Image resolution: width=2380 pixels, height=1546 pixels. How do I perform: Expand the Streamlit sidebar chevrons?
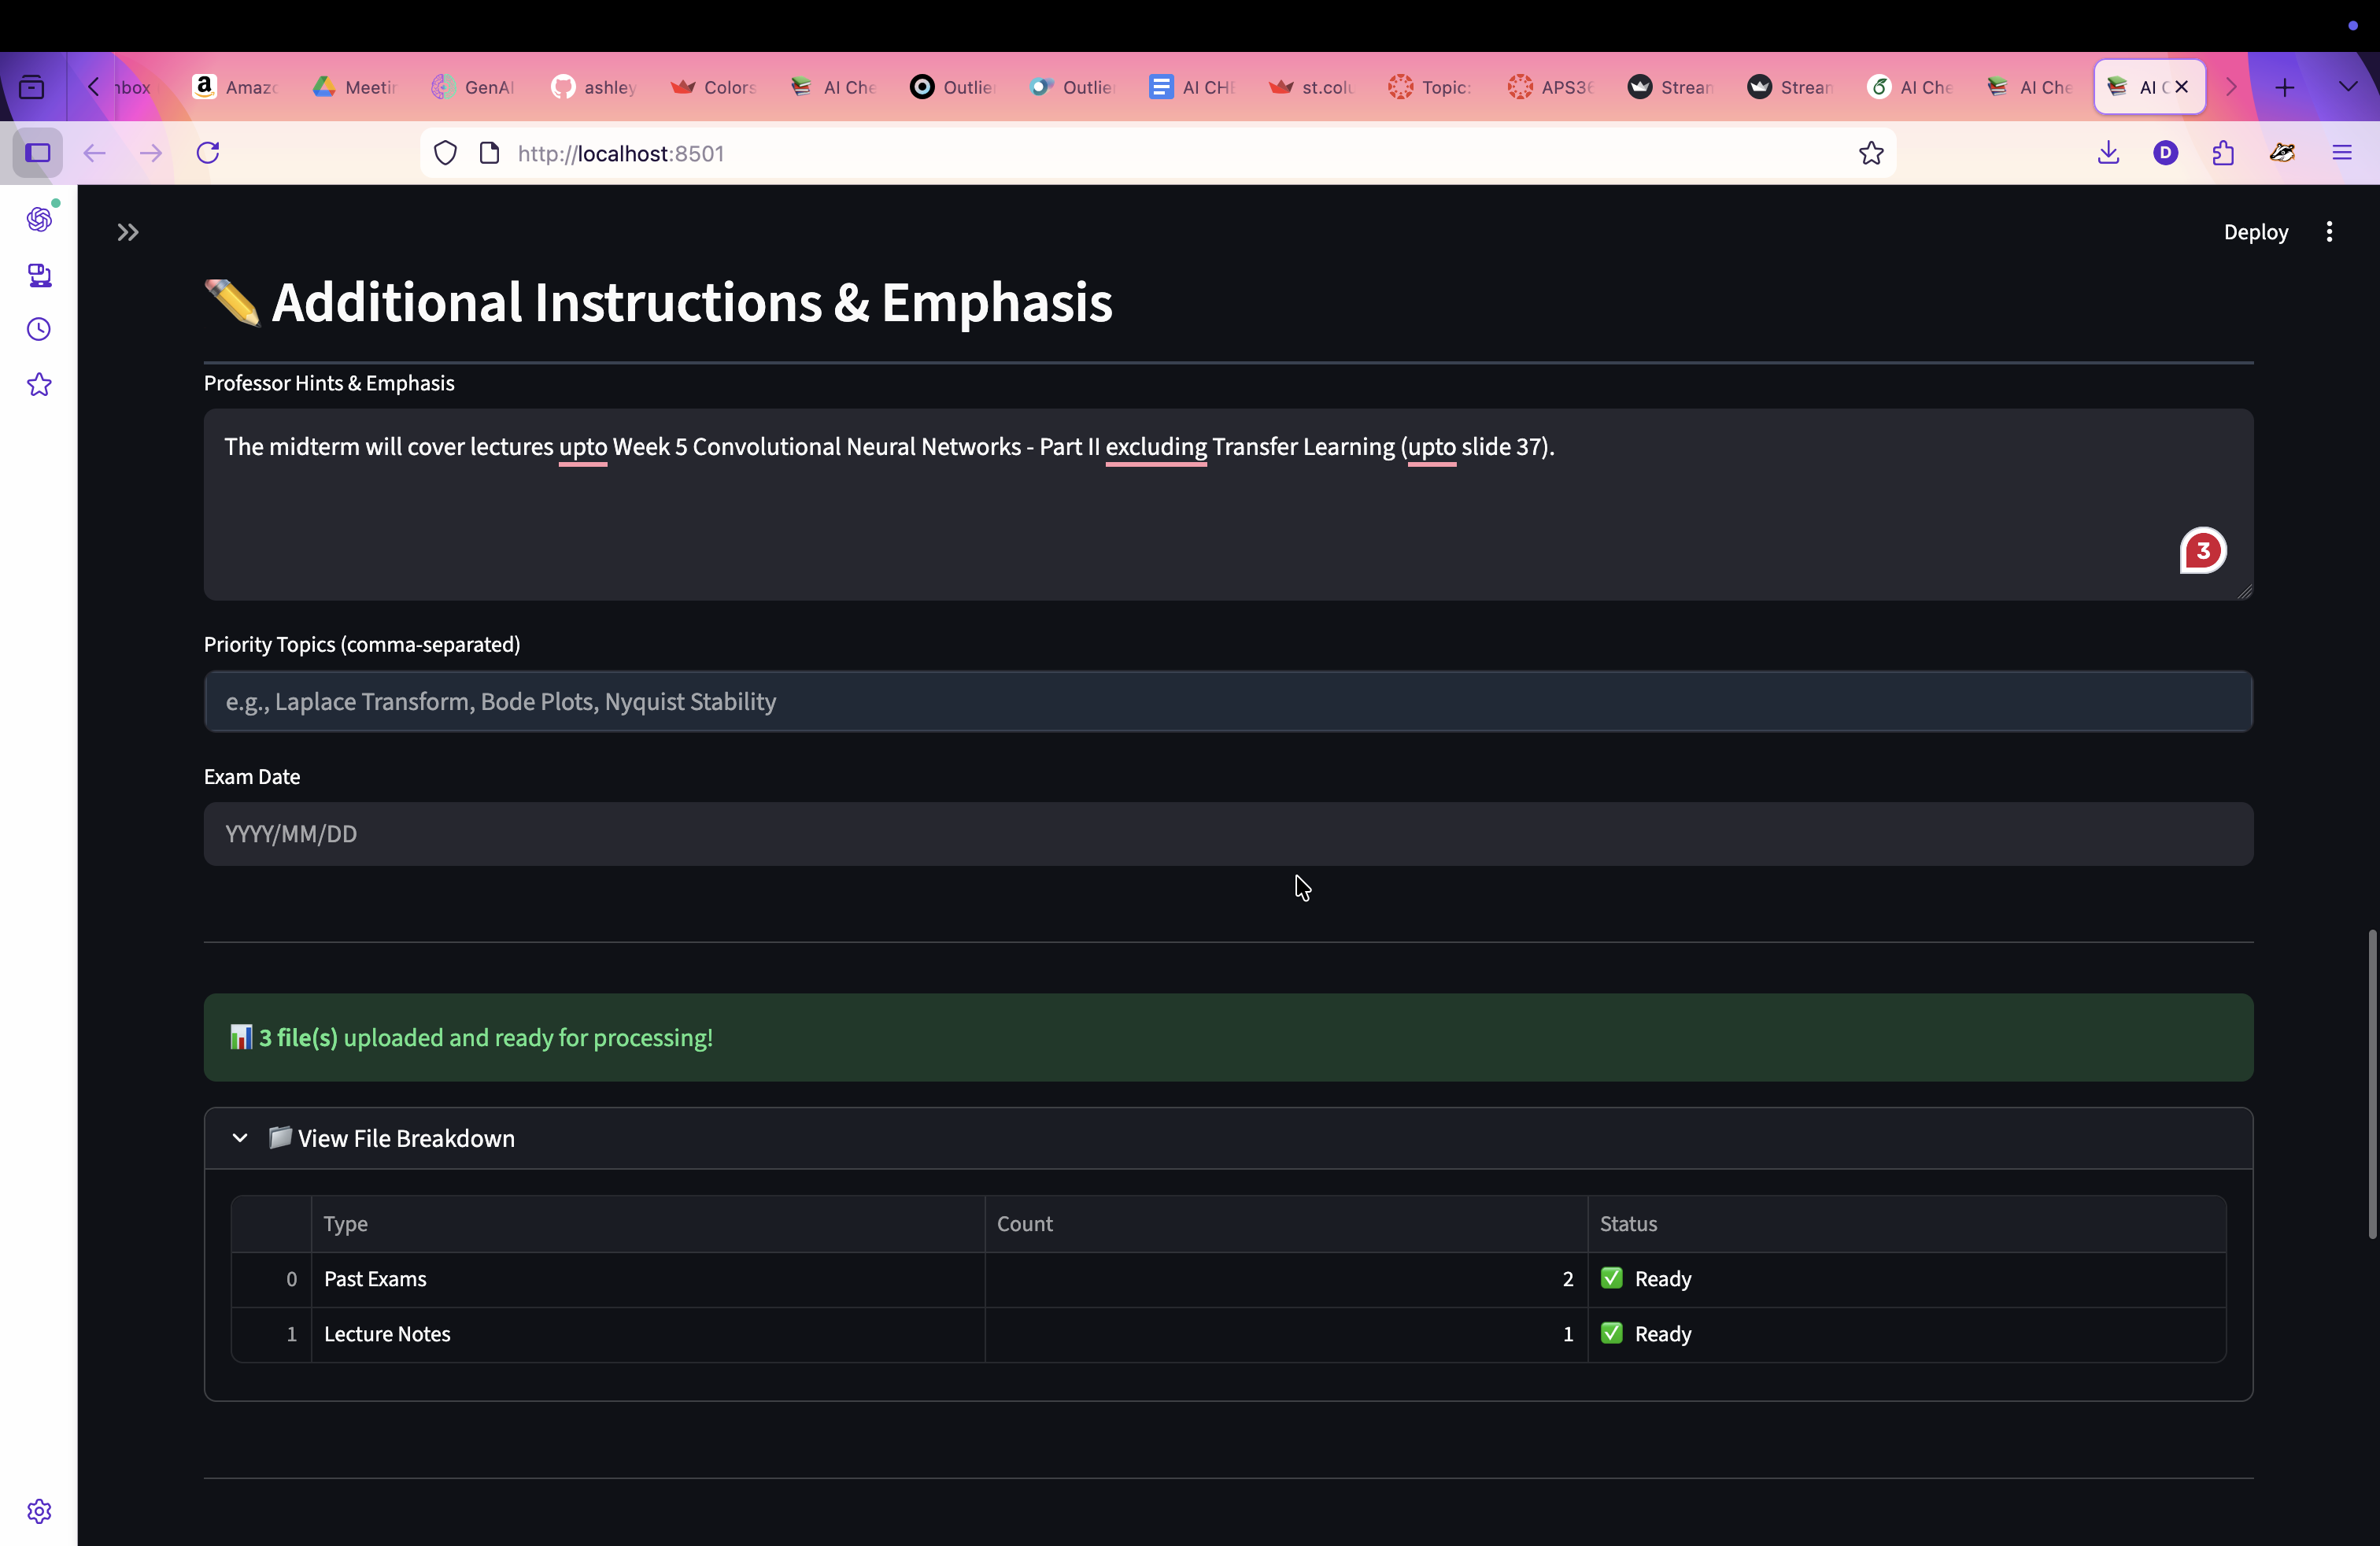pyautogui.click(x=127, y=233)
